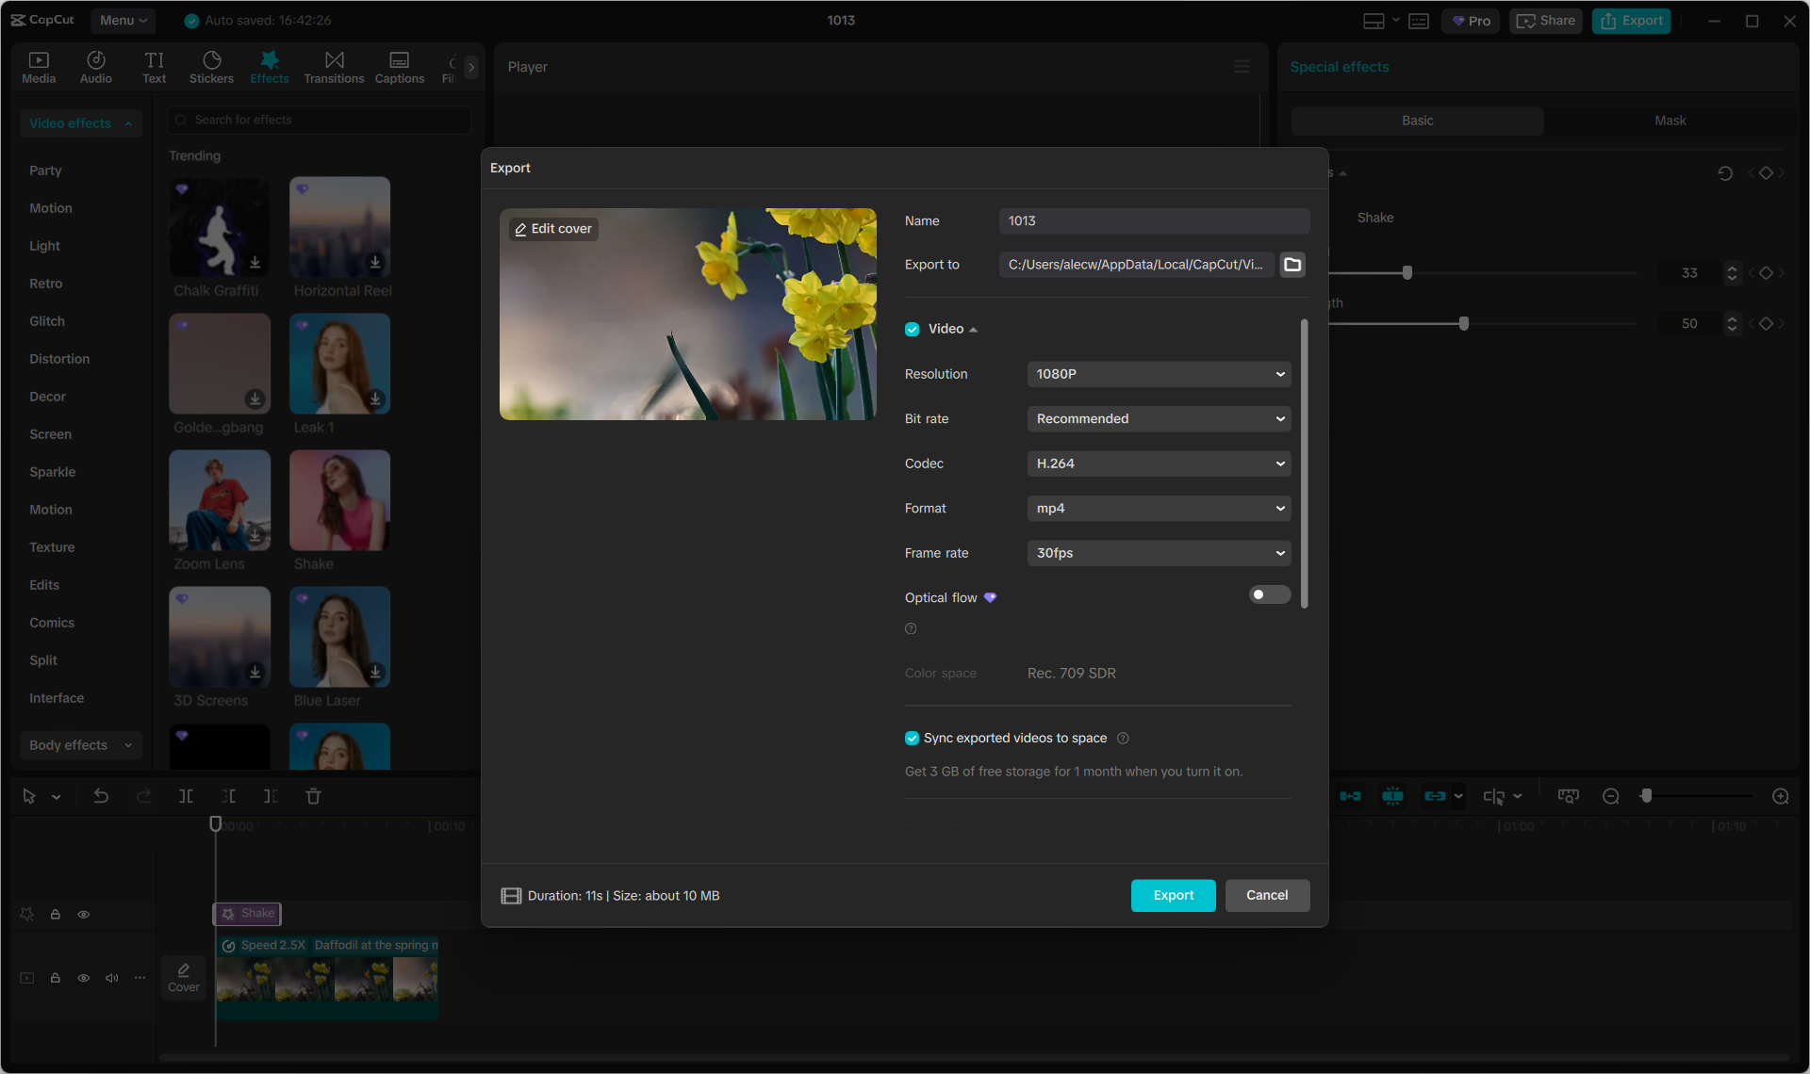Enable the Optical flow switch
The height and width of the screenshot is (1074, 1810).
click(1270, 594)
